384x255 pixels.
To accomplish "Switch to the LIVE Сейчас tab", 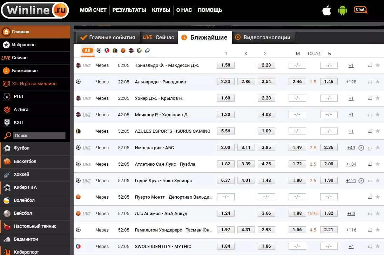I will click(159, 37).
